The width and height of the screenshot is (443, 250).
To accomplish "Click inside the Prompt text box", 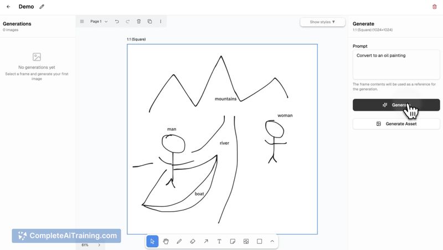I will [396, 64].
